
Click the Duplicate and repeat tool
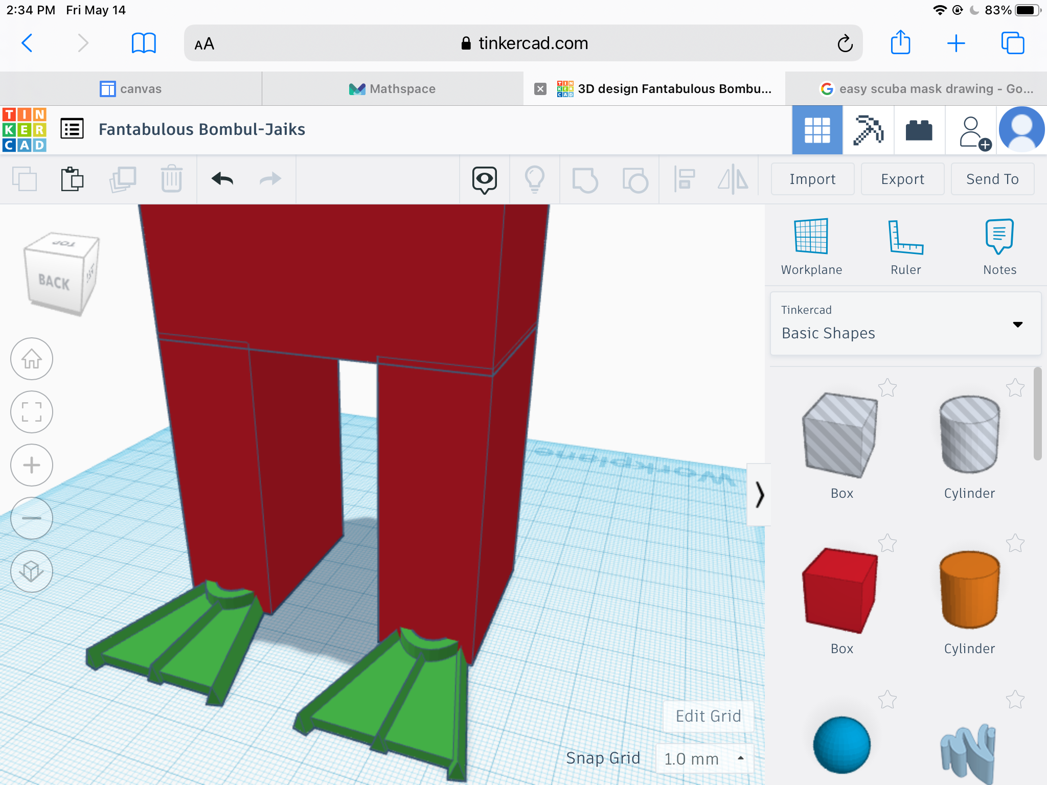tap(123, 179)
